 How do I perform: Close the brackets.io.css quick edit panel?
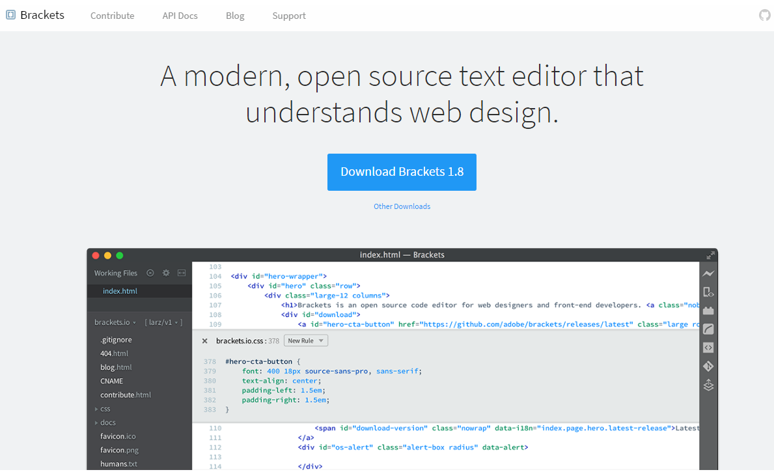[x=204, y=340]
